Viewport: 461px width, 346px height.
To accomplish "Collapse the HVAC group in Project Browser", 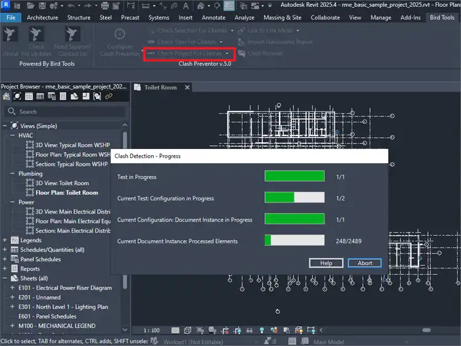I will [13, 135].
